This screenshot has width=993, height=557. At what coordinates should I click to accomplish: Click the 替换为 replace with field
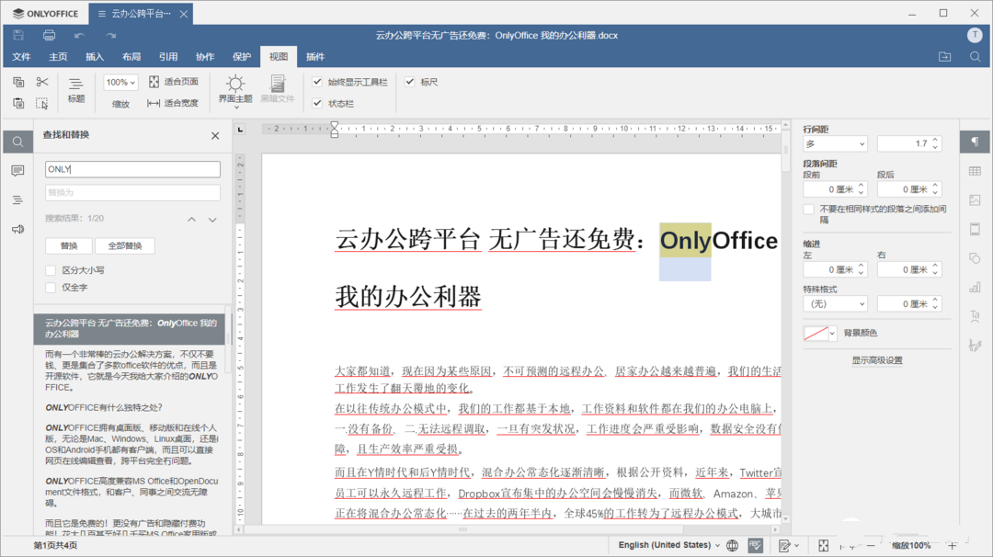(132, 192)
